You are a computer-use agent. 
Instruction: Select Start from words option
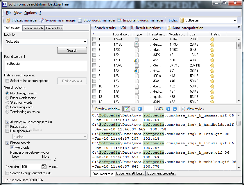7,103
